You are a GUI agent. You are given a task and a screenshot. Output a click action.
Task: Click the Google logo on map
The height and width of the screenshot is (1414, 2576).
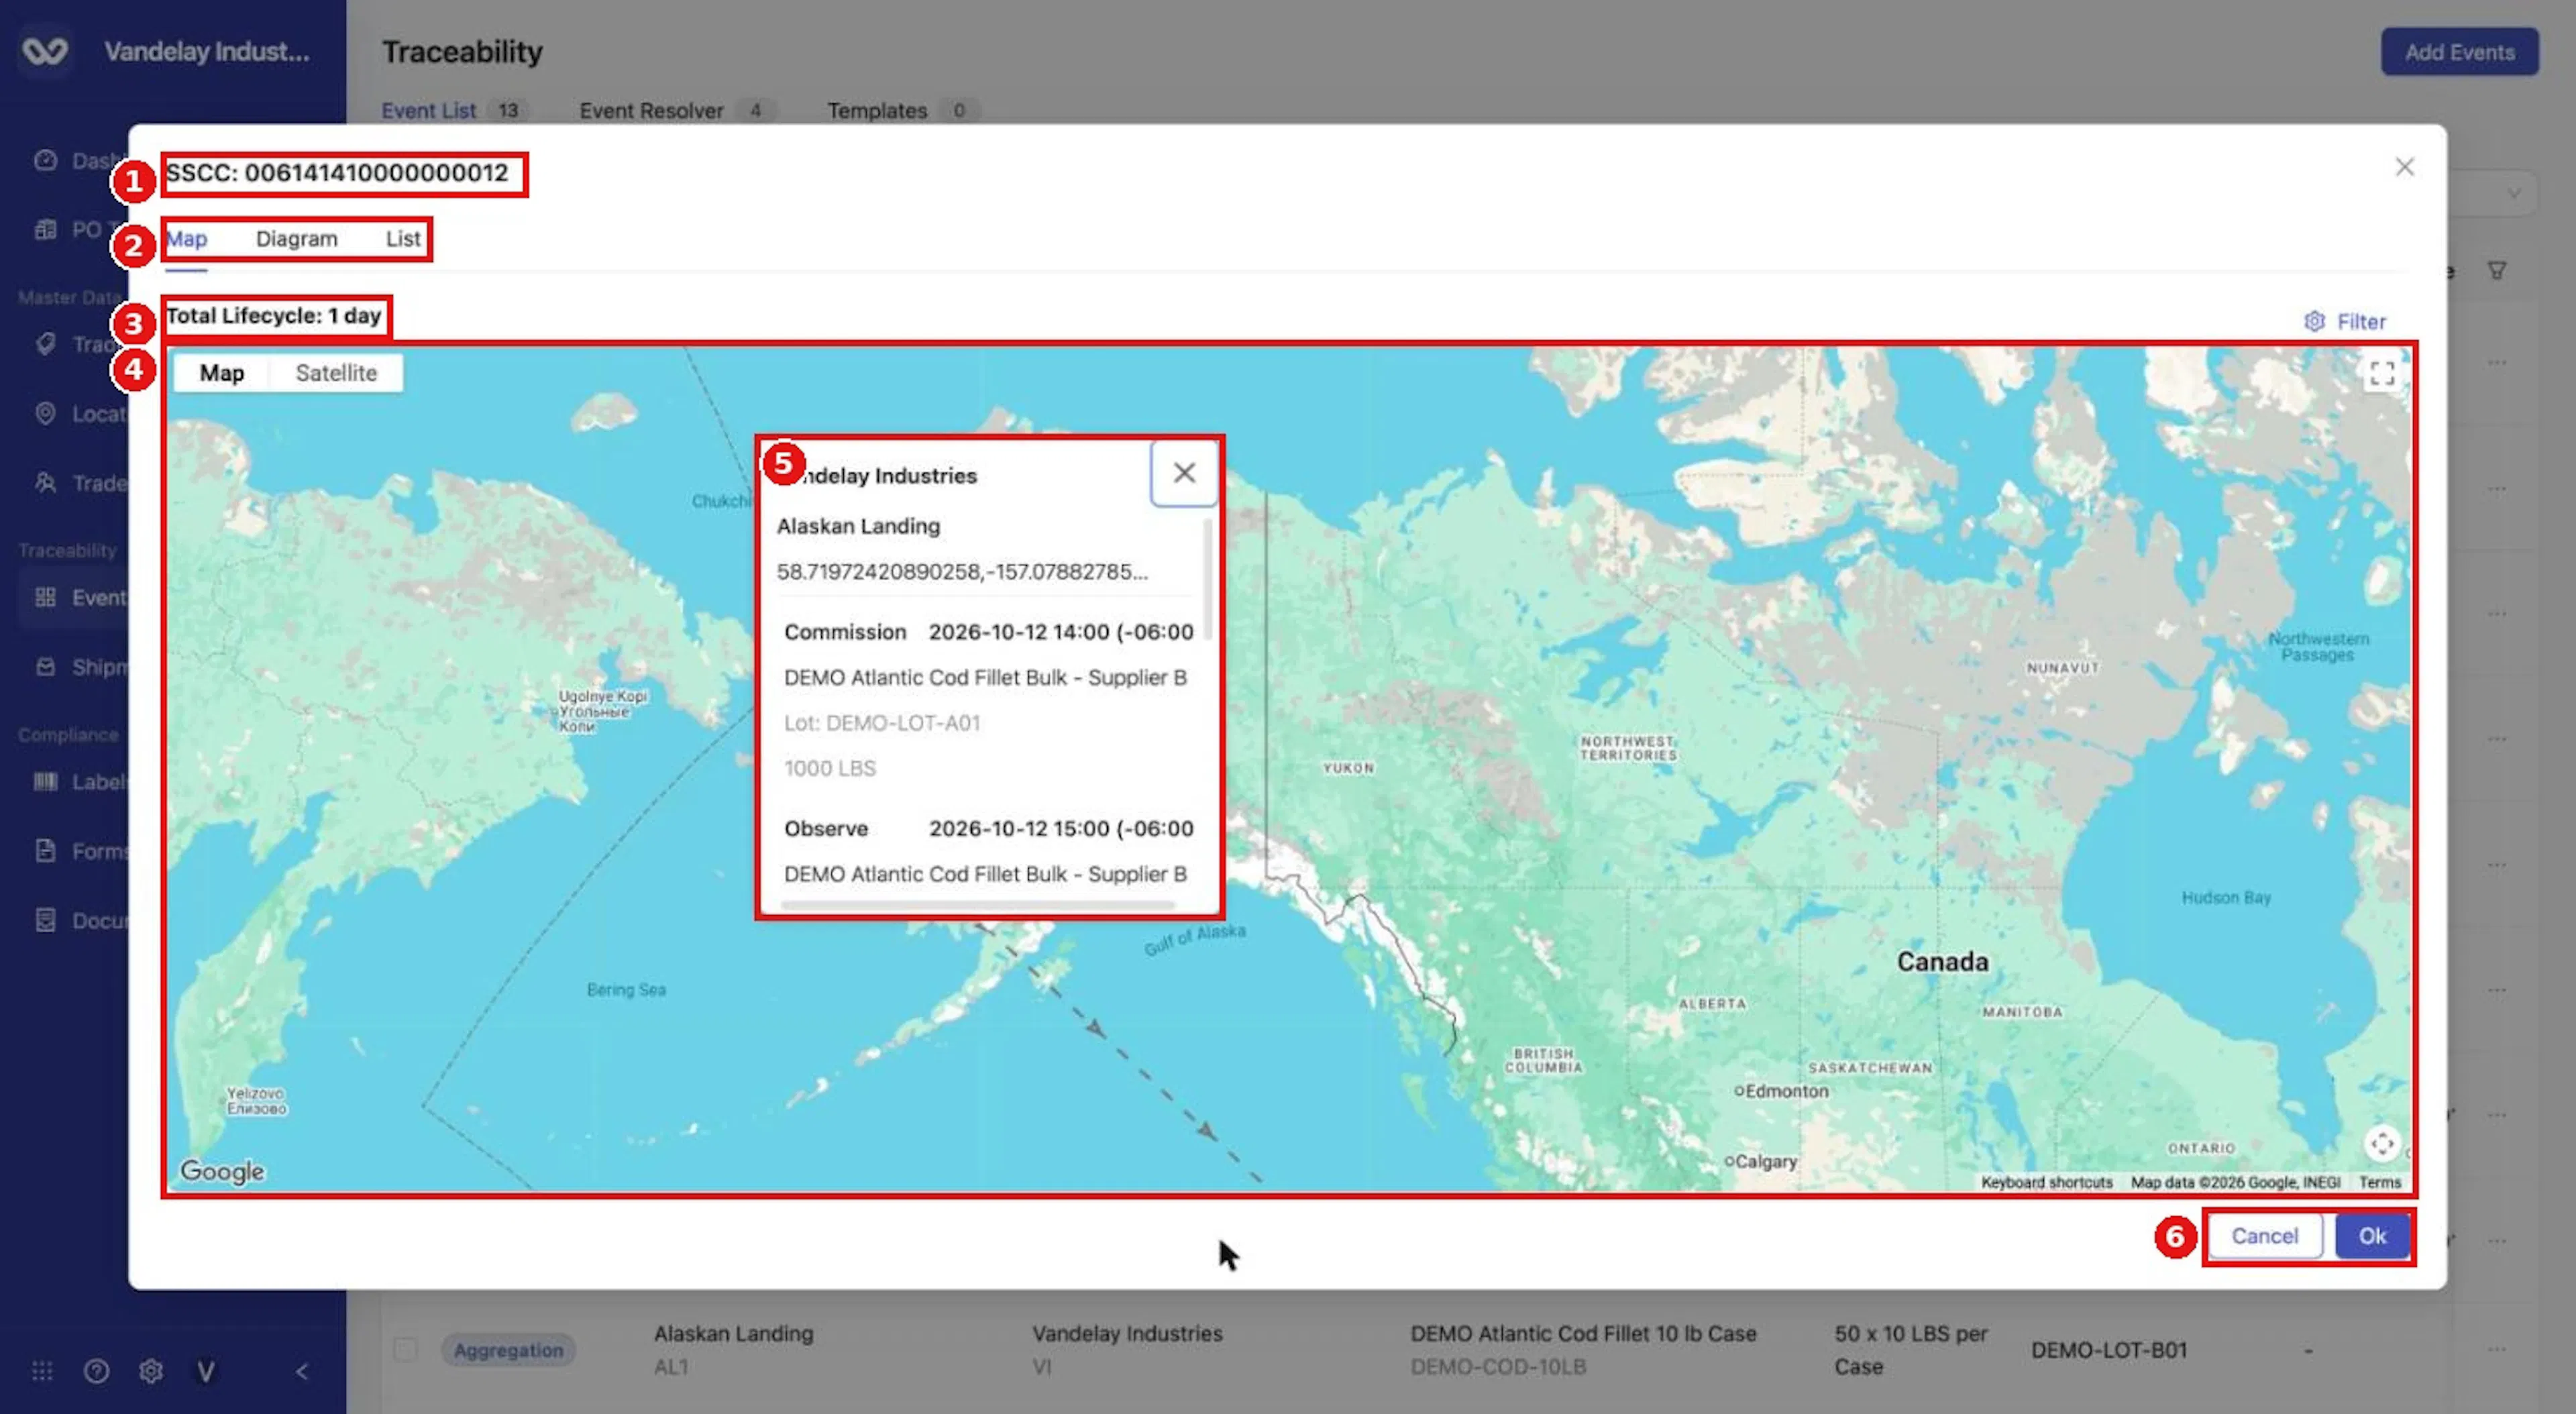[222, 1171]
